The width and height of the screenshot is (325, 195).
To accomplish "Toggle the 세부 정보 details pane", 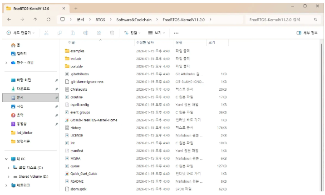I will [307, 33].
